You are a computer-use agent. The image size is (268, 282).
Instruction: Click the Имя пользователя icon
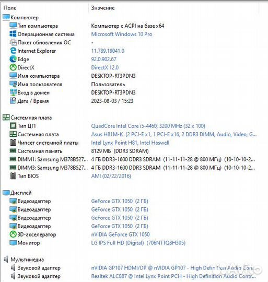(x=13, y=84)
